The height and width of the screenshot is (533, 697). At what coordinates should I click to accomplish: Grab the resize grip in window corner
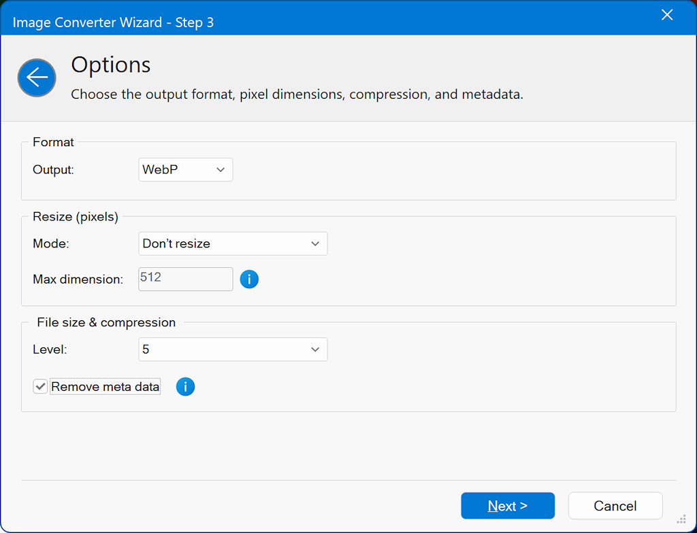(681, 519)
